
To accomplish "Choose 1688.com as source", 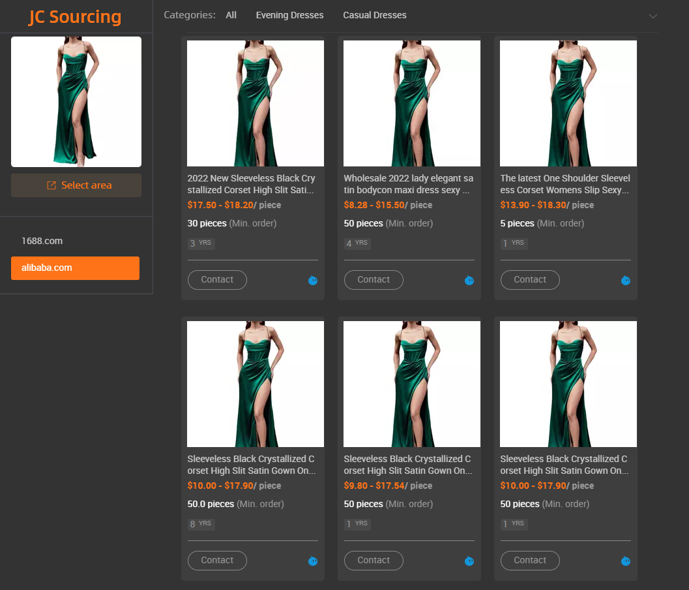I will coord(42,241).
